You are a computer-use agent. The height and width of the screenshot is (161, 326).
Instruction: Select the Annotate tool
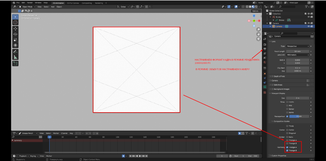click(x=15, y=51)
